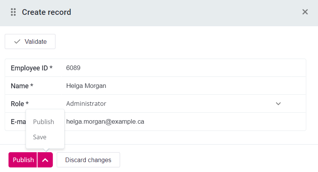Focus the Employee ID field containing 6089
318x172 pixels.
tap(183, 68)
